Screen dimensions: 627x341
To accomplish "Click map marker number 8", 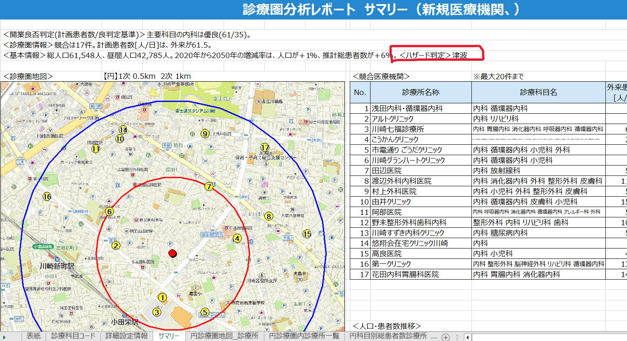I will (x=269, y=216).
